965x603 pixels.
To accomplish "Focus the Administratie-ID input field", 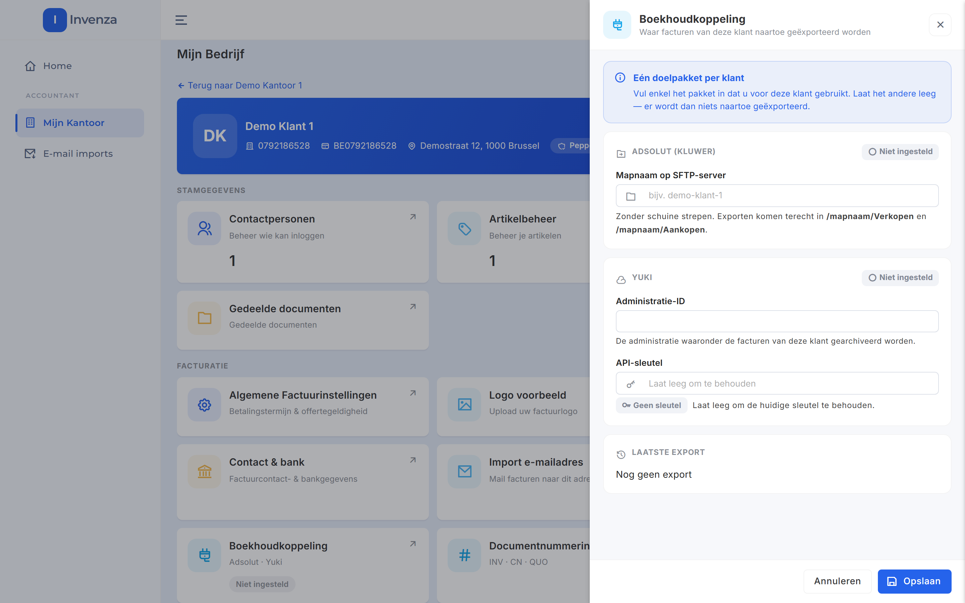I will click(x=777, y=321).
